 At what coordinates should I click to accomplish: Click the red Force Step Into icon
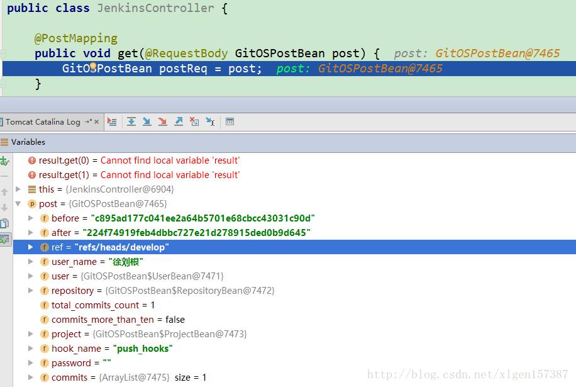click(162, 121)
